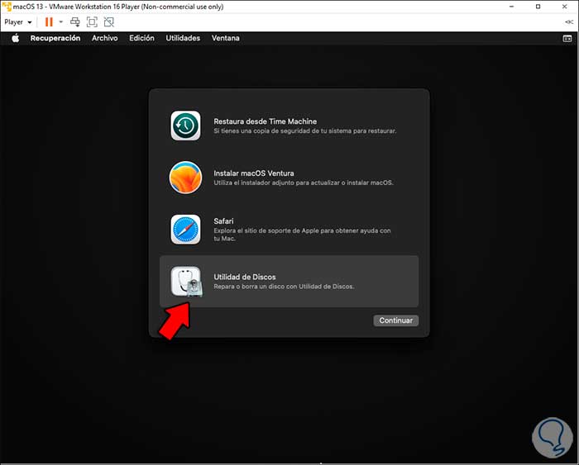The height and width of the screenshot is (465, 579).
Task: Open the Apple menu in macOS recovery
Action: [15, 38]
